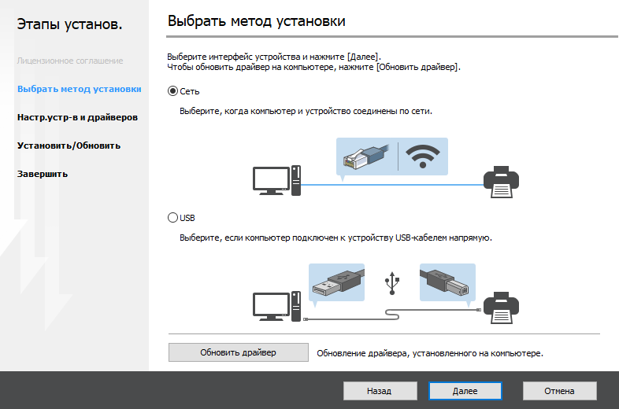
Task: Go back with the Назад button
Action: point(380,391)
